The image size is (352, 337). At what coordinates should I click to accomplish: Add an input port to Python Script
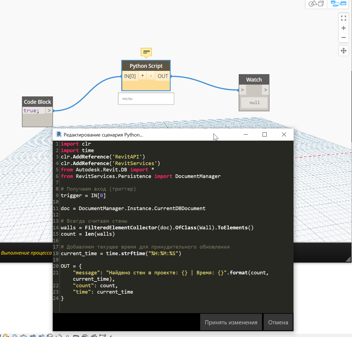(x=142, y=76)
